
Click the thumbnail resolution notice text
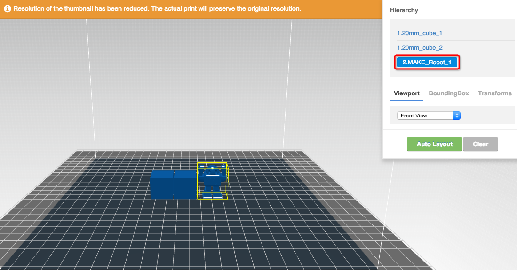[x=157, y=8]
